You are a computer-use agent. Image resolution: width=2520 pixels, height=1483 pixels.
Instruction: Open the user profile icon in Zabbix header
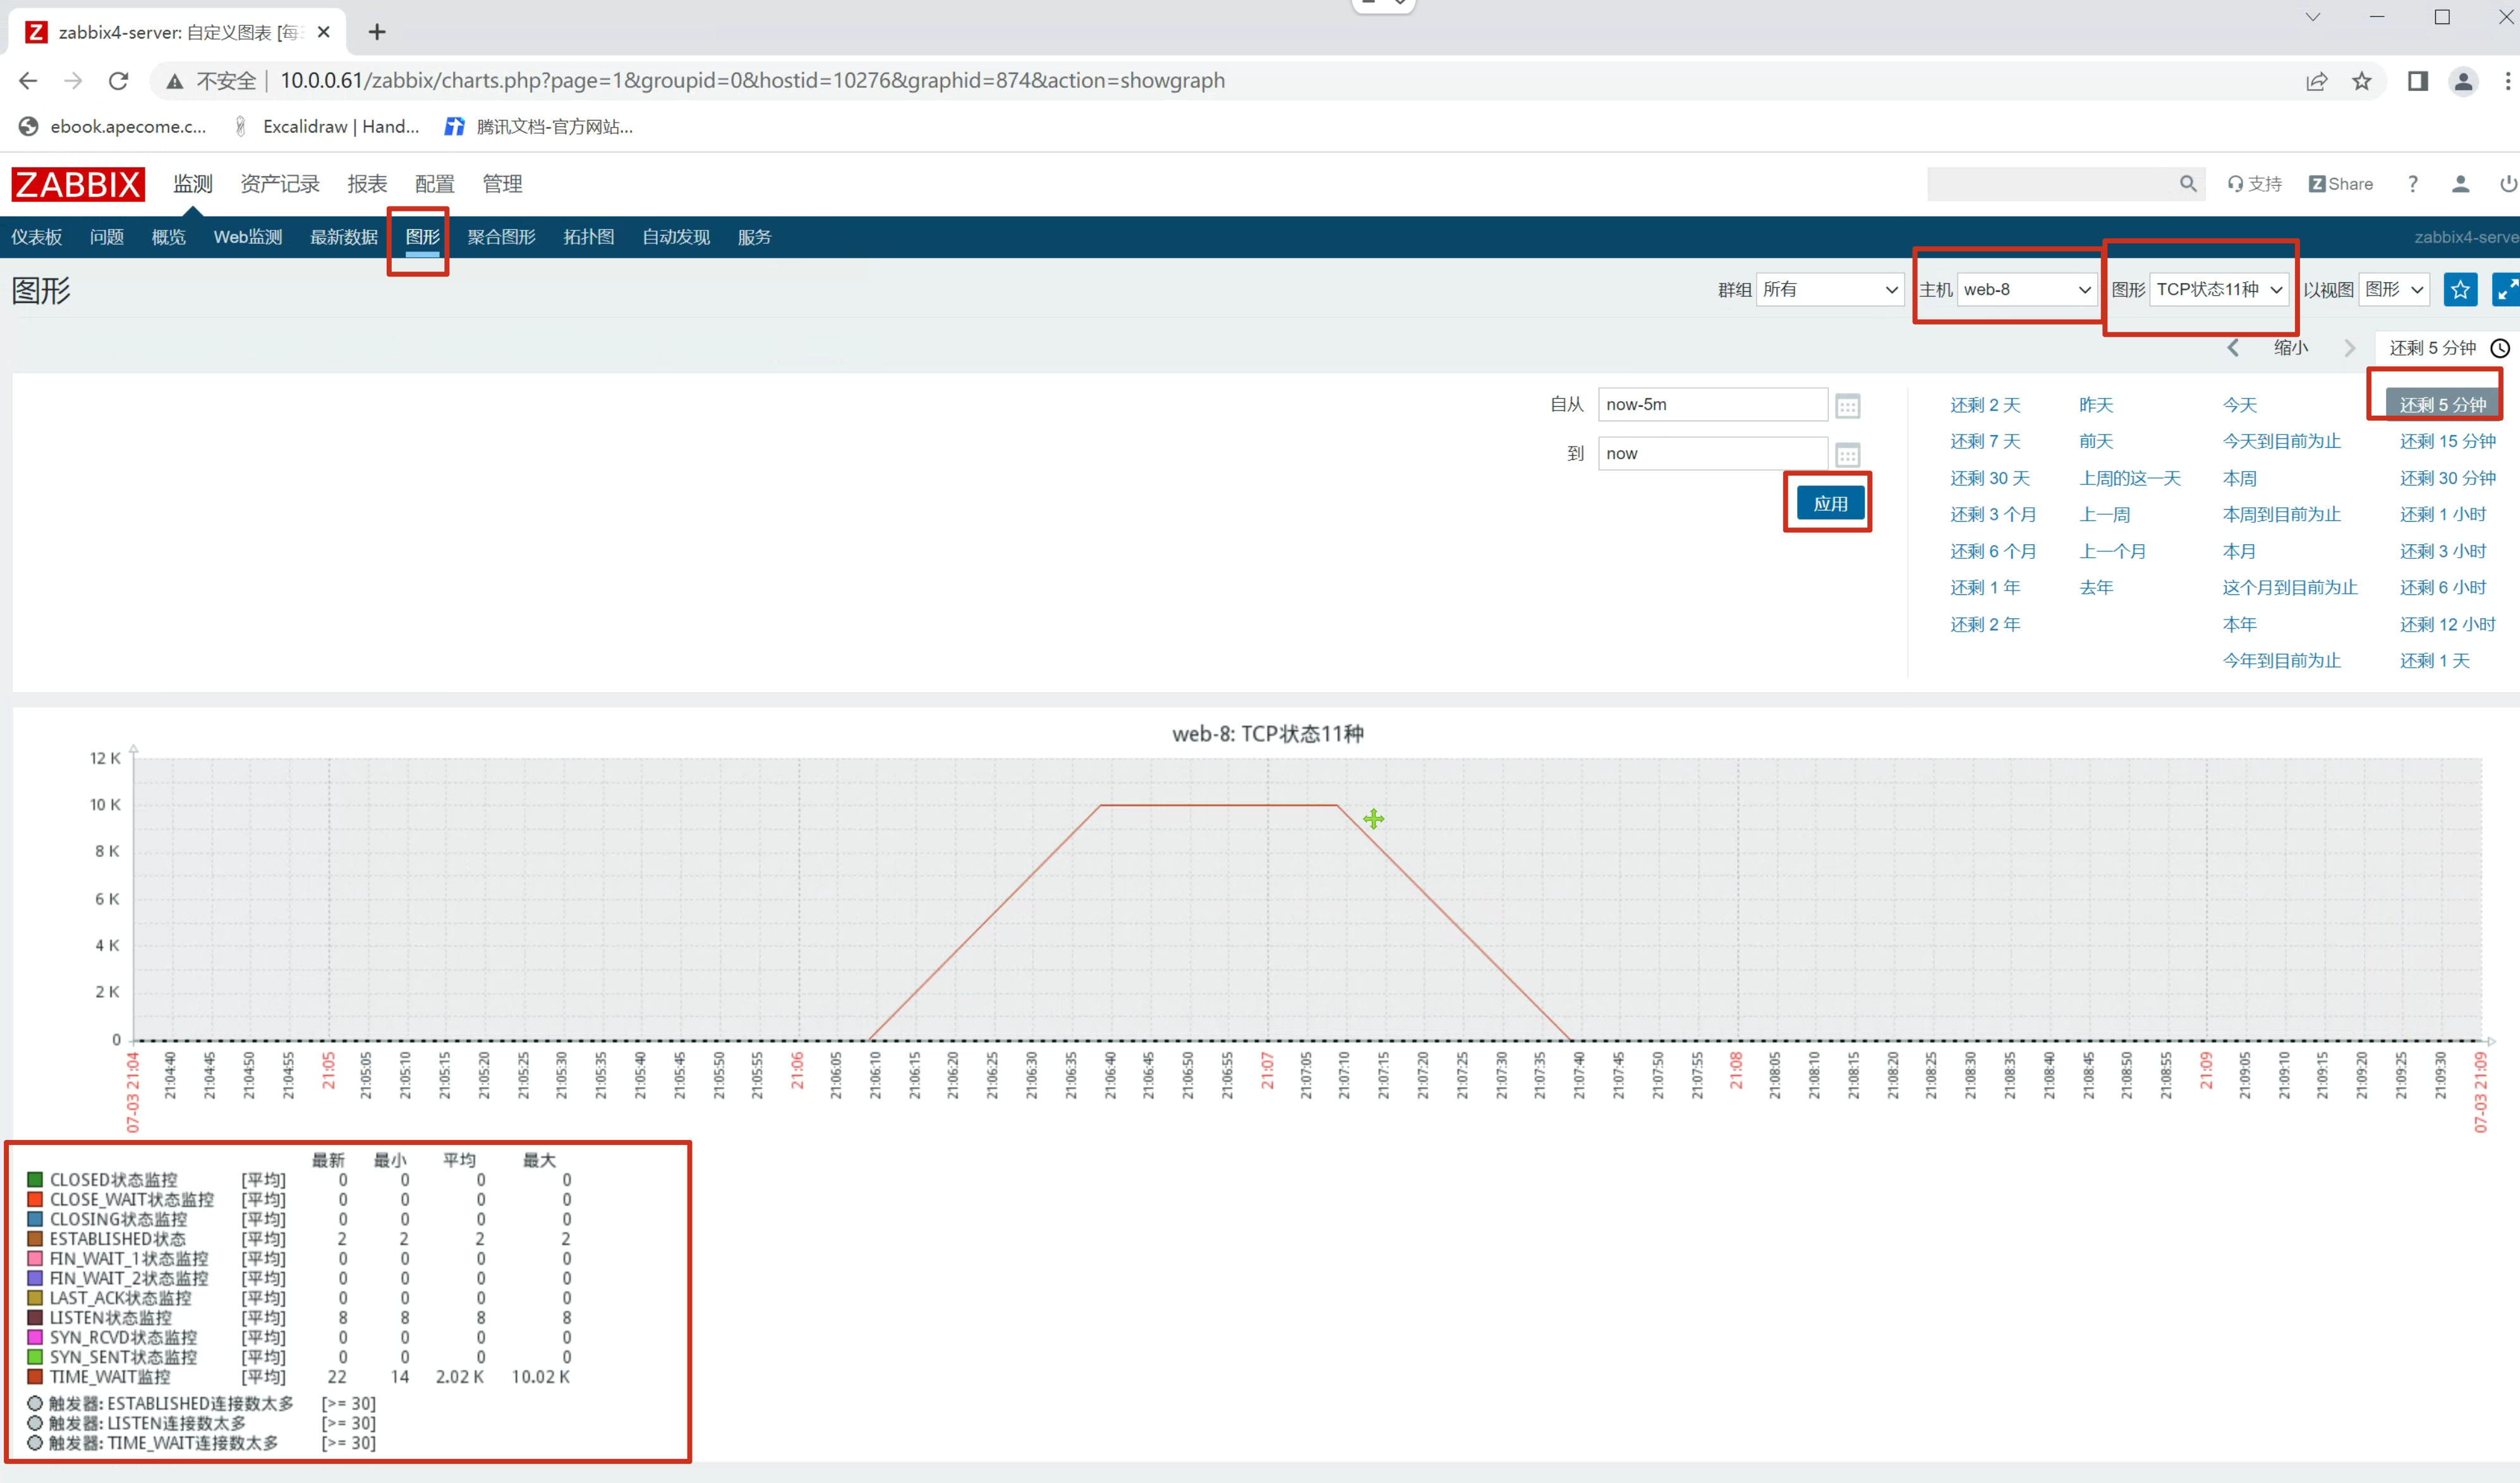(x=2460, y=184)
